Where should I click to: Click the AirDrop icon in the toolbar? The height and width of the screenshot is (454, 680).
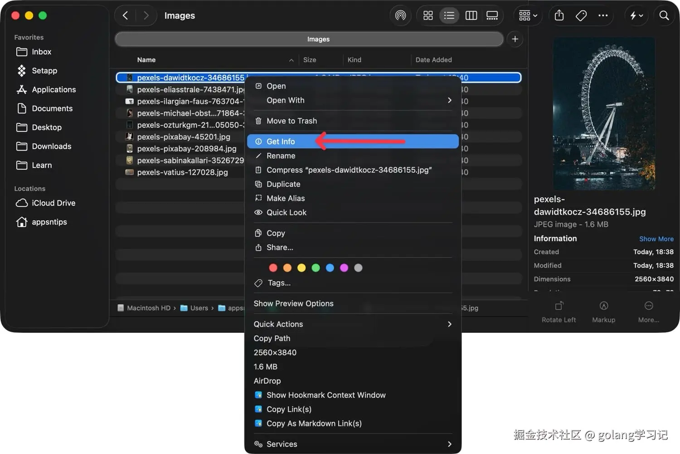(x=400, y=15)
